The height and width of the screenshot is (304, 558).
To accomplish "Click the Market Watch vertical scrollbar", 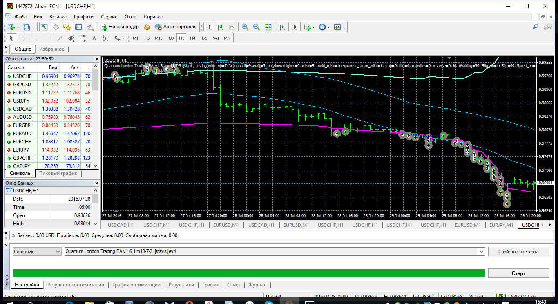I will click(x=96, y=116).
